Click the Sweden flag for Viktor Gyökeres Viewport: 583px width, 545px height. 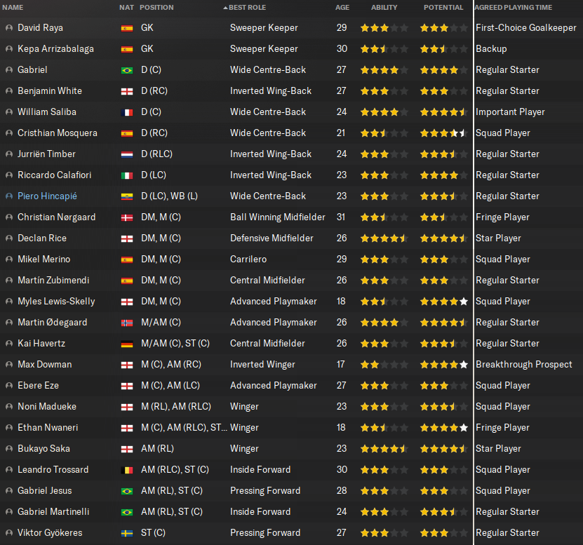(x=127, y=533)
